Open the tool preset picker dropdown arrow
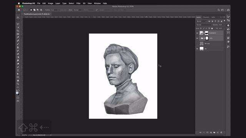 click(x=27, y=10)
